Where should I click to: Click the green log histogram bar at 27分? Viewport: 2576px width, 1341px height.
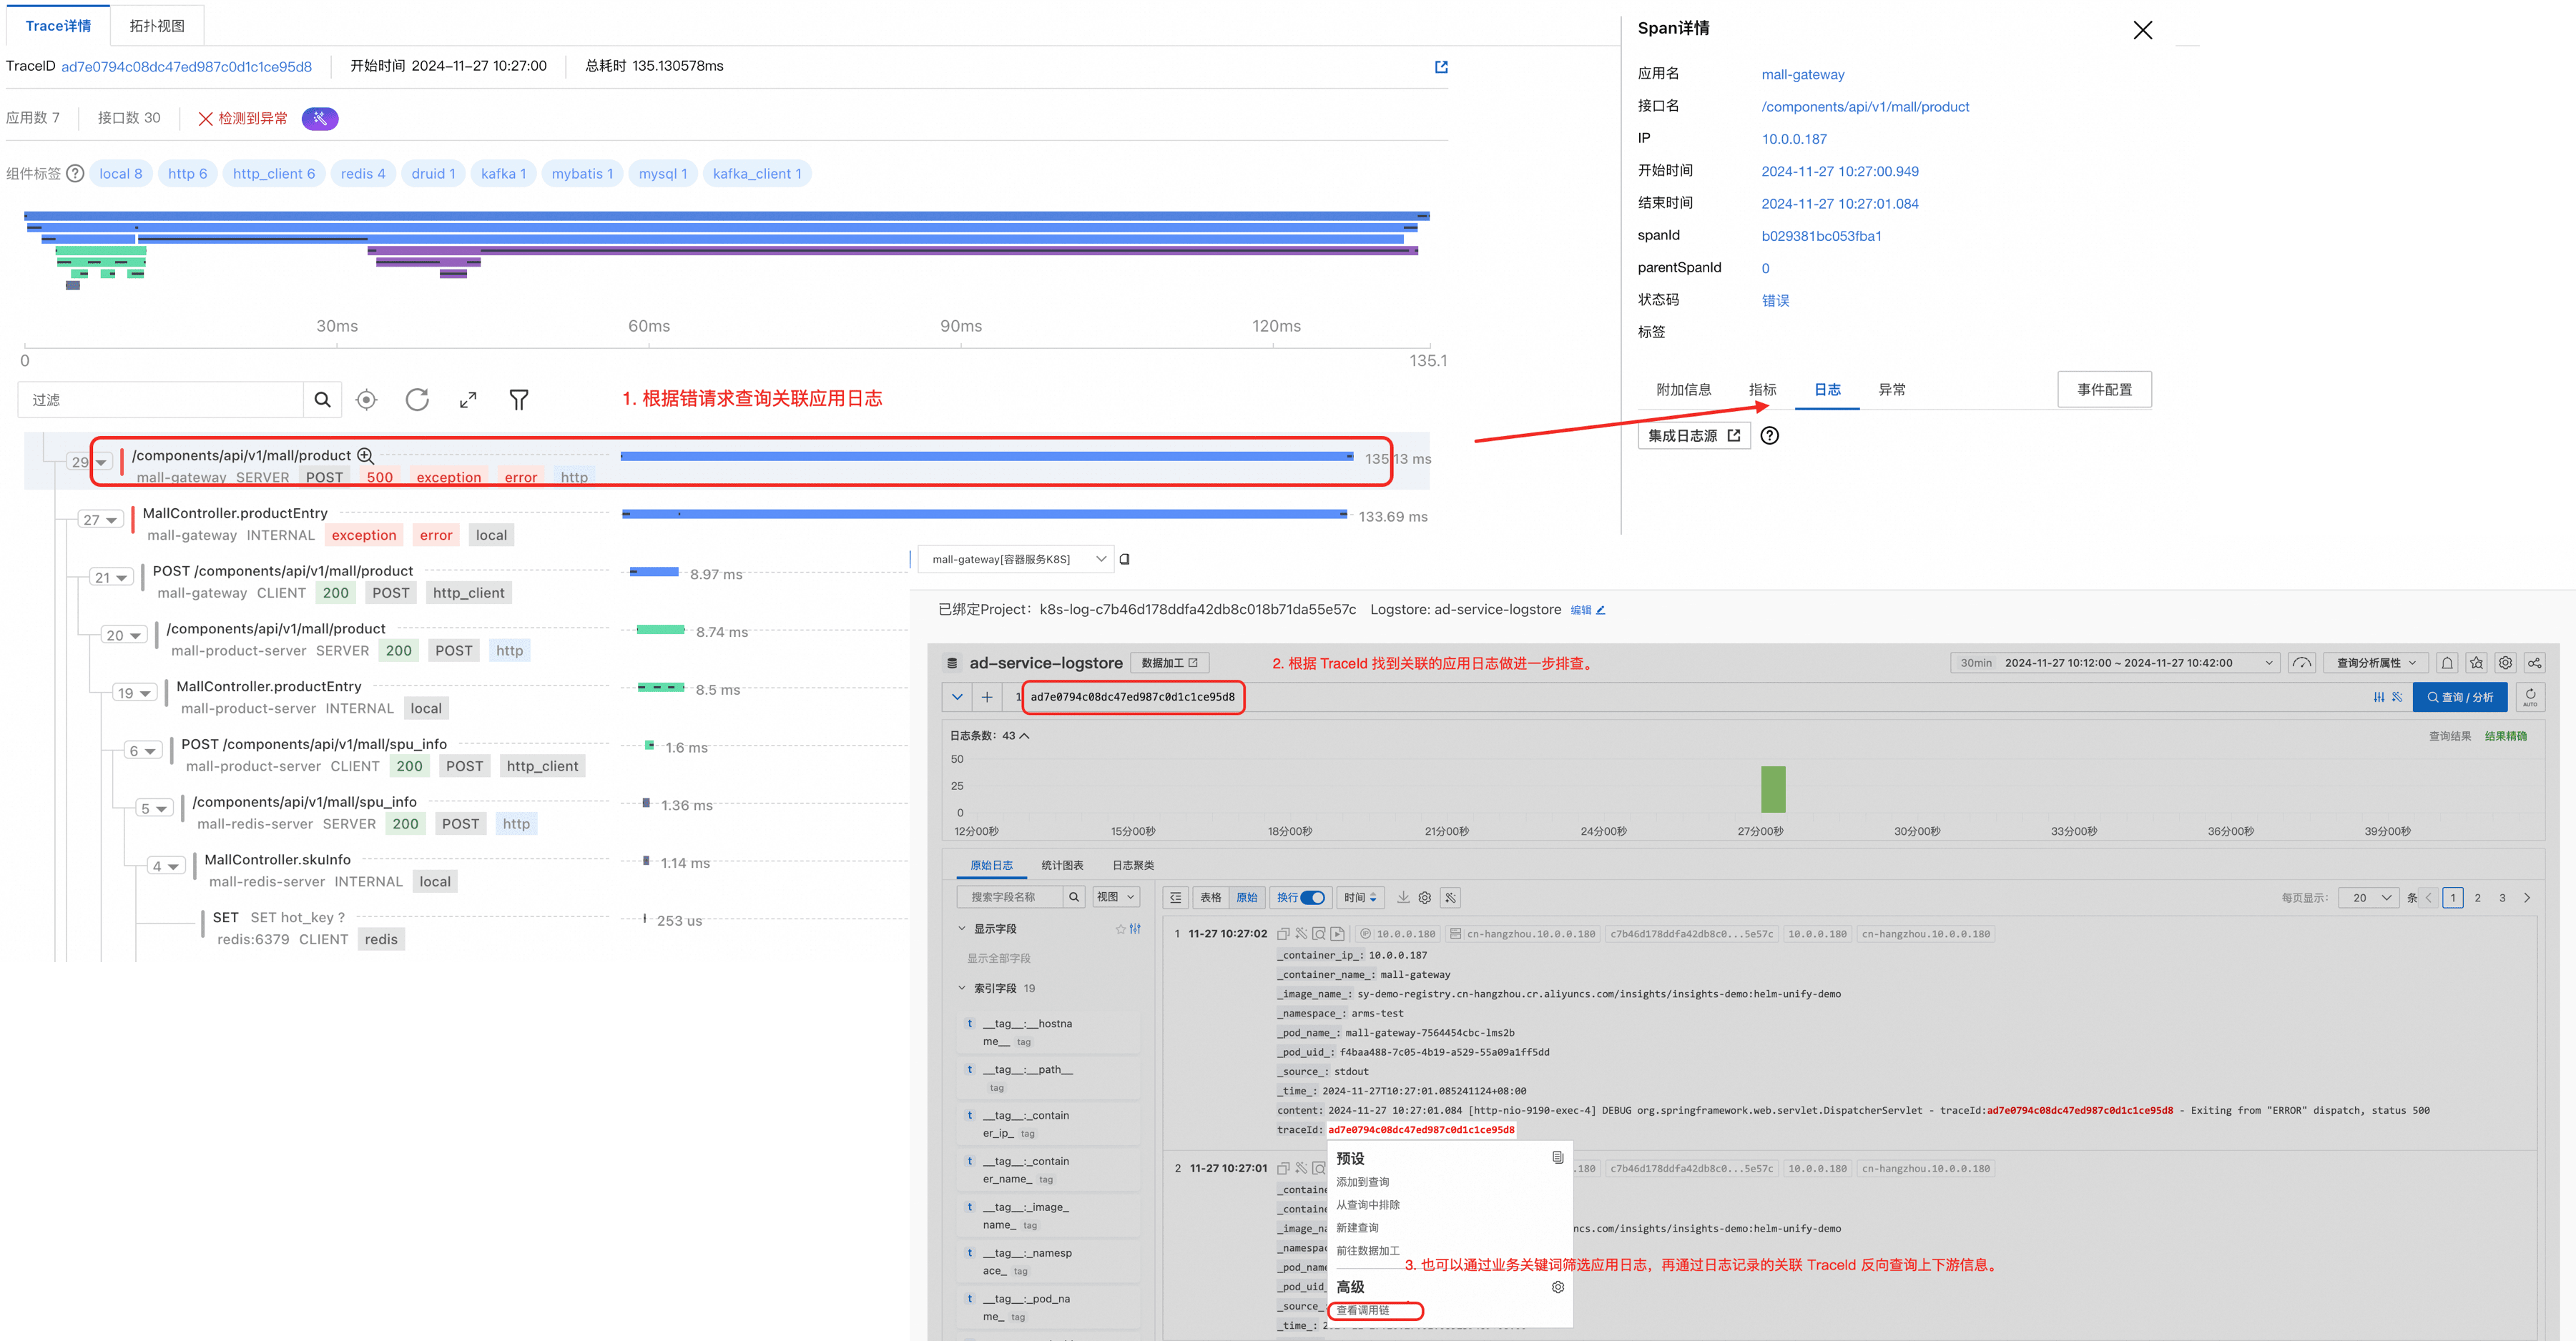point(1773,789)
